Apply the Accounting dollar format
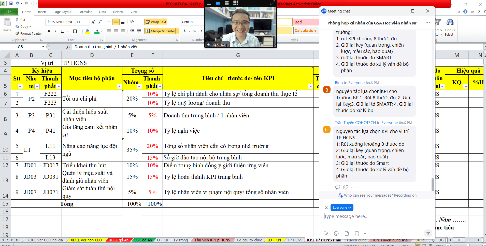This screenshot has width=486, height=246. 184,31
